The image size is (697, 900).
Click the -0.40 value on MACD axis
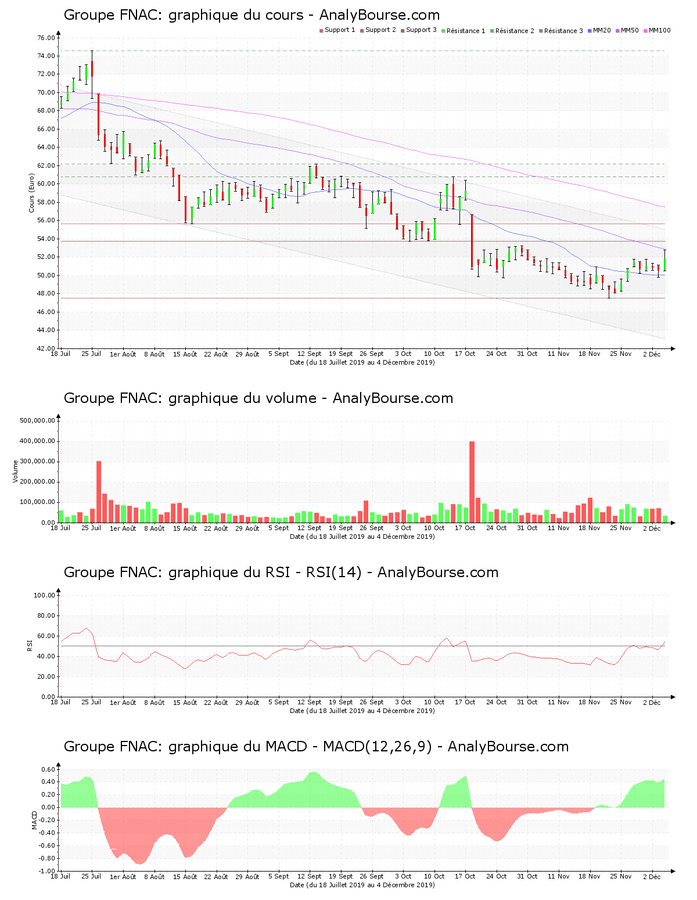coord(47,833)
